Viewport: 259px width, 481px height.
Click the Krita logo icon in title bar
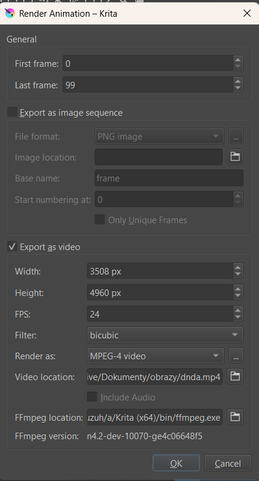10,14
